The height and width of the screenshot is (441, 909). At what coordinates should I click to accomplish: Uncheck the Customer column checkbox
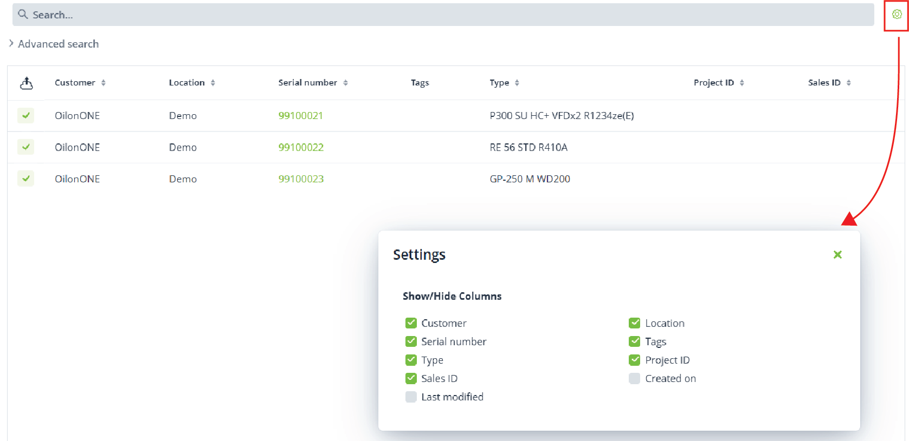click(x=411, y=323)
